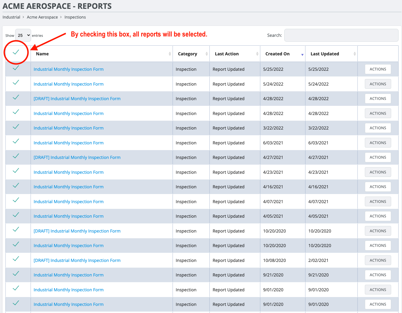Expand ACTIONS for DRAFT report dated 4/28/2022
Screen dimensions: 402x313
(378, 99)
